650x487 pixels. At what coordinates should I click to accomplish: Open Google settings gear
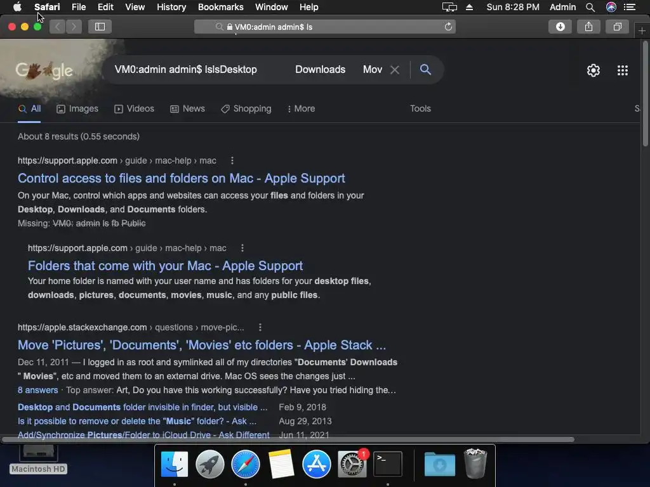(594, 70)
